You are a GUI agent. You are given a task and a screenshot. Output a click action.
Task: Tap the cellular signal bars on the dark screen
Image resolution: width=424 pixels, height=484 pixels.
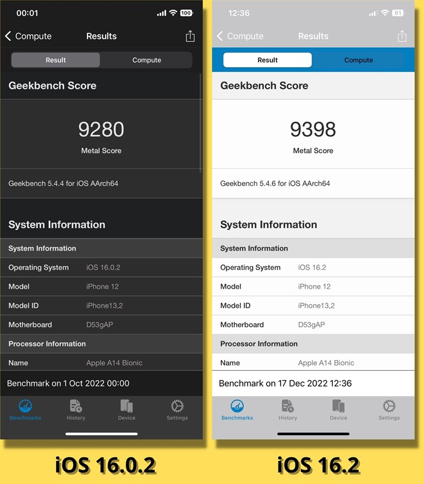tap(161, 13)
